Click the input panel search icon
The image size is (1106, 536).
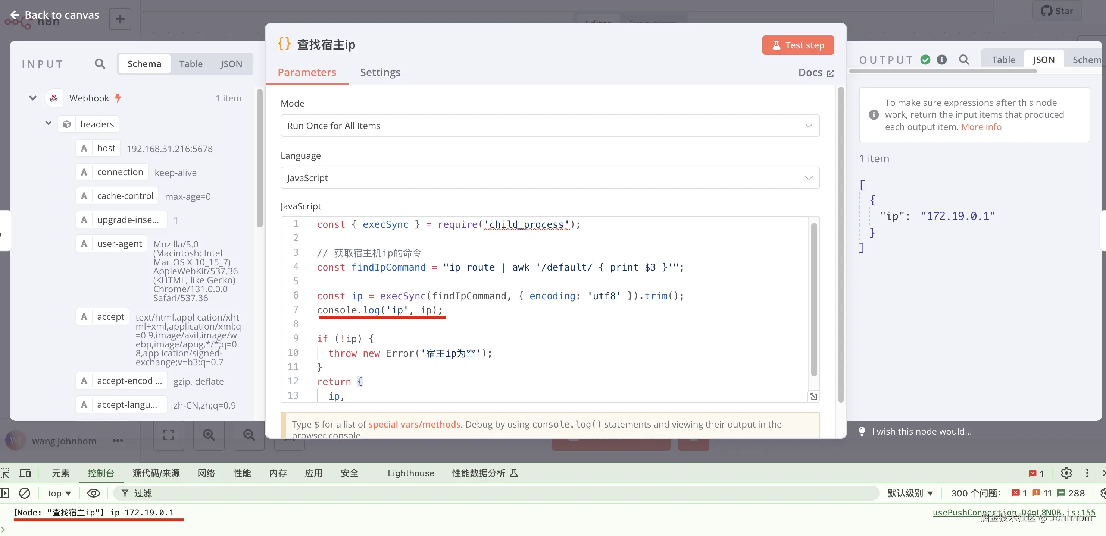click(x=100, y=64)
